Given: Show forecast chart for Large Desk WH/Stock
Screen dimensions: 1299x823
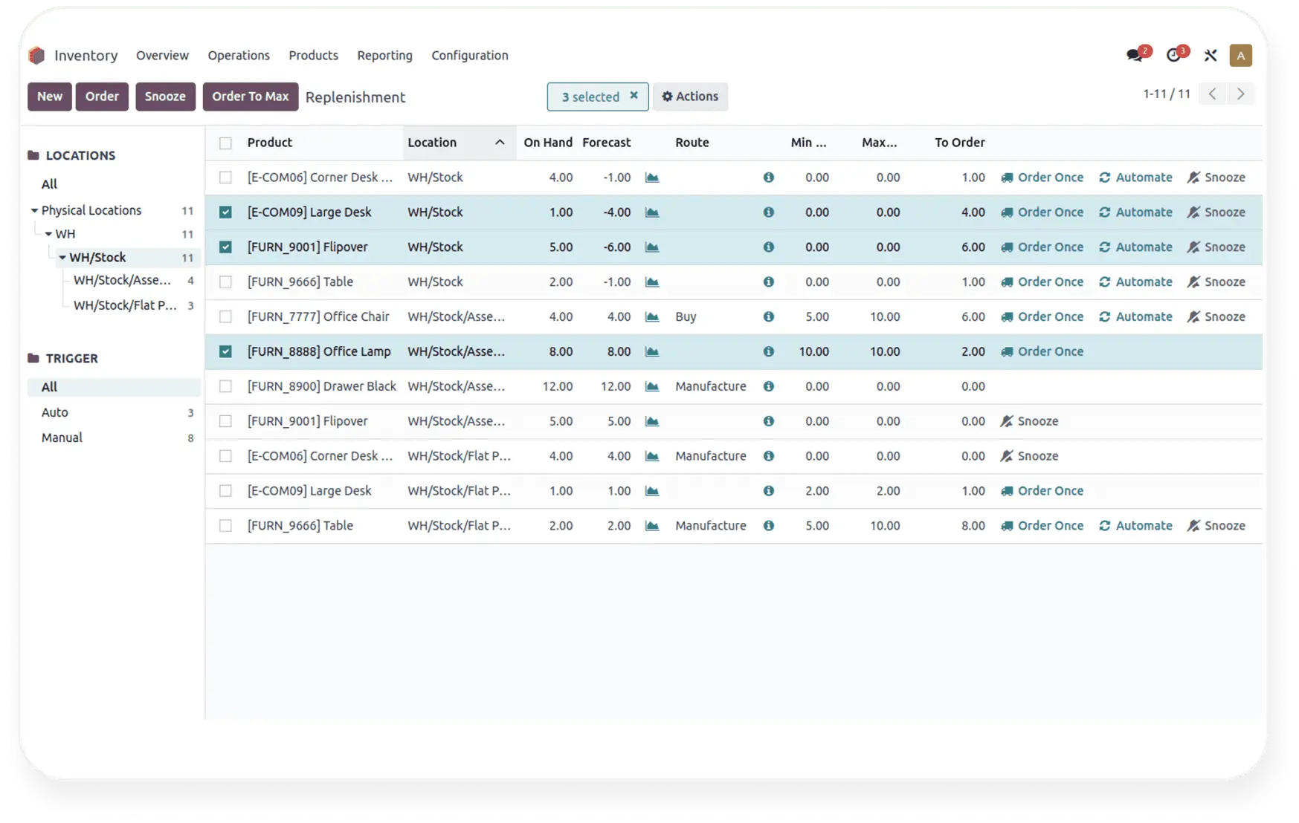Looking at the screenshot, I should pyautogui.click(x=652, y=212).
